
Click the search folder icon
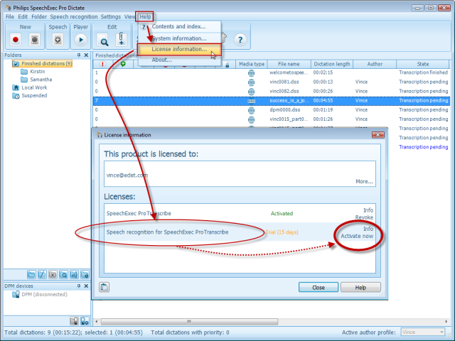click(63, 274)
